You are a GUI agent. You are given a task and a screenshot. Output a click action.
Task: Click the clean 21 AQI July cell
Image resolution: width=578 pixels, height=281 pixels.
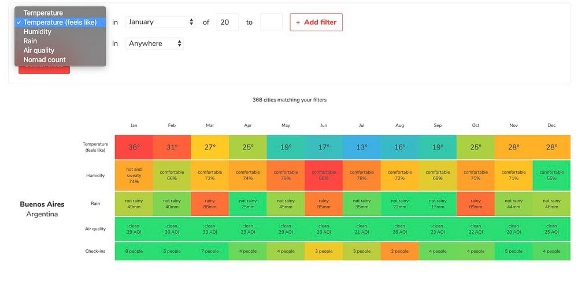[x=362, y=229]
